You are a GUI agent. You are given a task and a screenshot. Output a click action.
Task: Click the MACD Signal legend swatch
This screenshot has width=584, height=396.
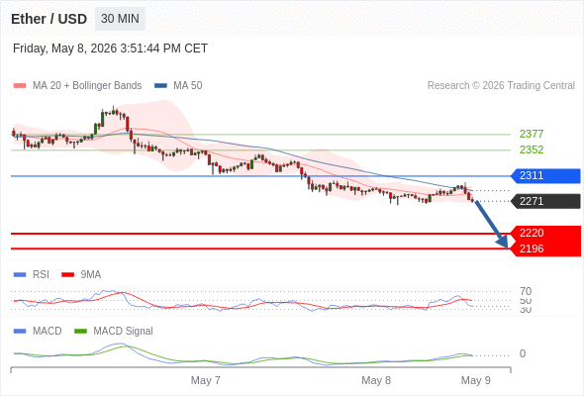click(x=80, y=331)
